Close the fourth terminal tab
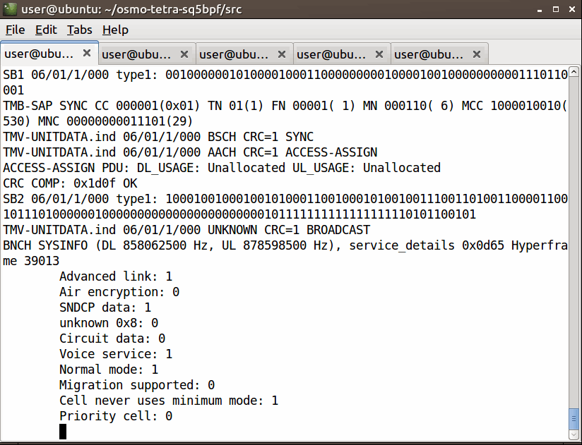The width and height of the screenshot is (582, 445). coord(379,54)
